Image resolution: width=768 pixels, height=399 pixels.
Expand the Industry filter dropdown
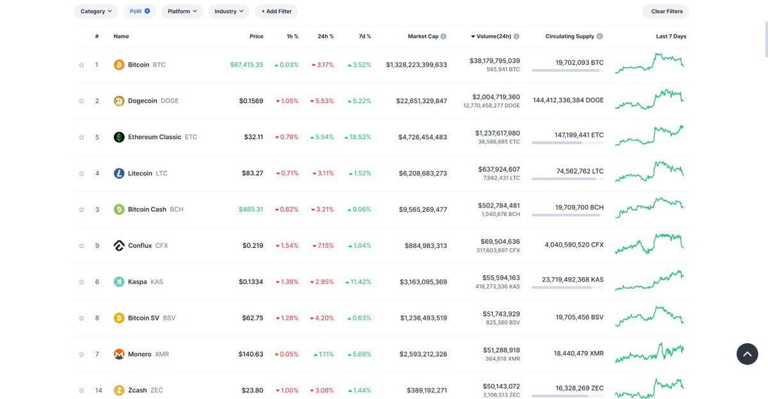click(228, 11)
